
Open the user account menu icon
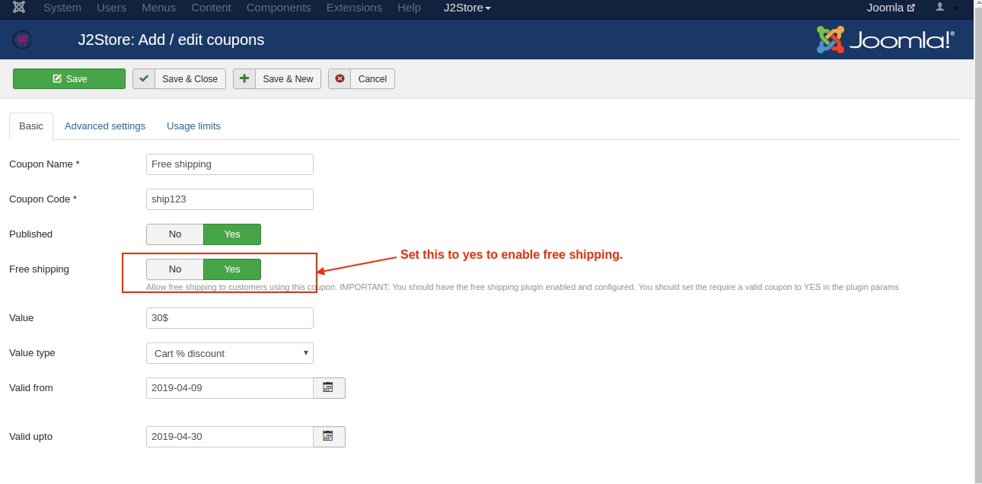(x=940, y=8)
